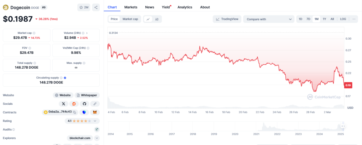Open the X (Twitter) social link
Image resolution: width=362 pixels, height=145 pixels.
pos(63,104)
